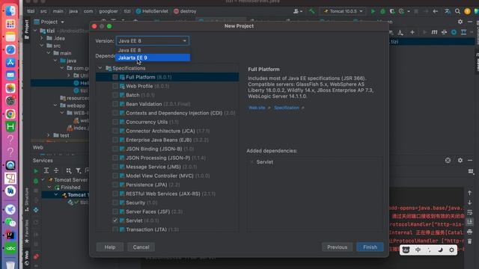Open Project panel settings gear icon

[x=460, y=22]
